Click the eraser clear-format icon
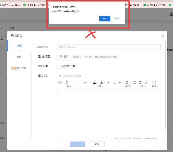The height and width of the screenshot is (152, 173). (x=59, y=82)
